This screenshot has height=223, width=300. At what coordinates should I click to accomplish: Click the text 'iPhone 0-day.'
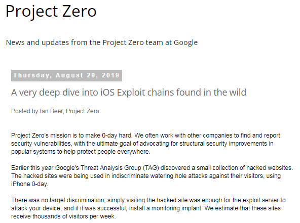(29, 184)
